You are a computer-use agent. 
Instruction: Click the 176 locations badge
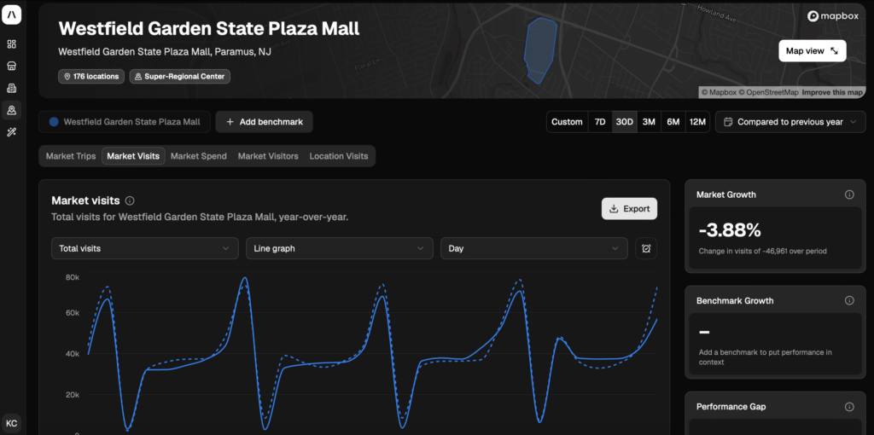tap(91, 76)
